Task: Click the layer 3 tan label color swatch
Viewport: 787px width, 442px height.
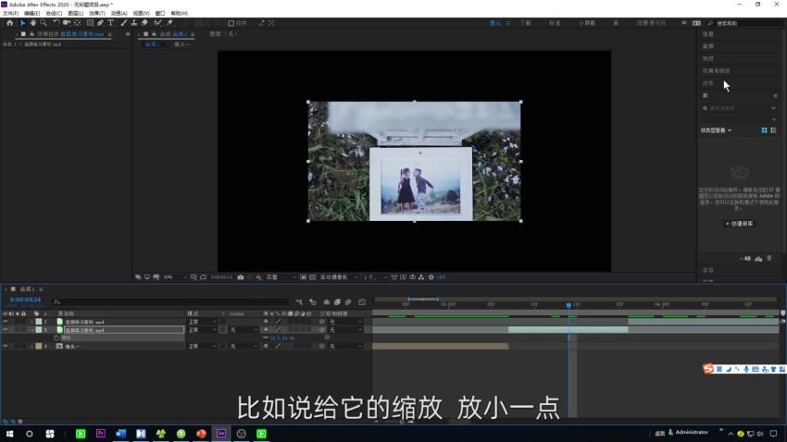Action: (39, 346)
